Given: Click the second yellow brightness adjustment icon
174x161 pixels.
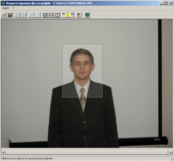Looking at the screenshot, I should tap(71, 15).
